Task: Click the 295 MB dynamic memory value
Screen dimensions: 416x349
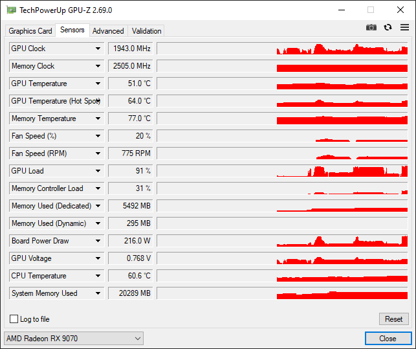Action: point(131,223)
